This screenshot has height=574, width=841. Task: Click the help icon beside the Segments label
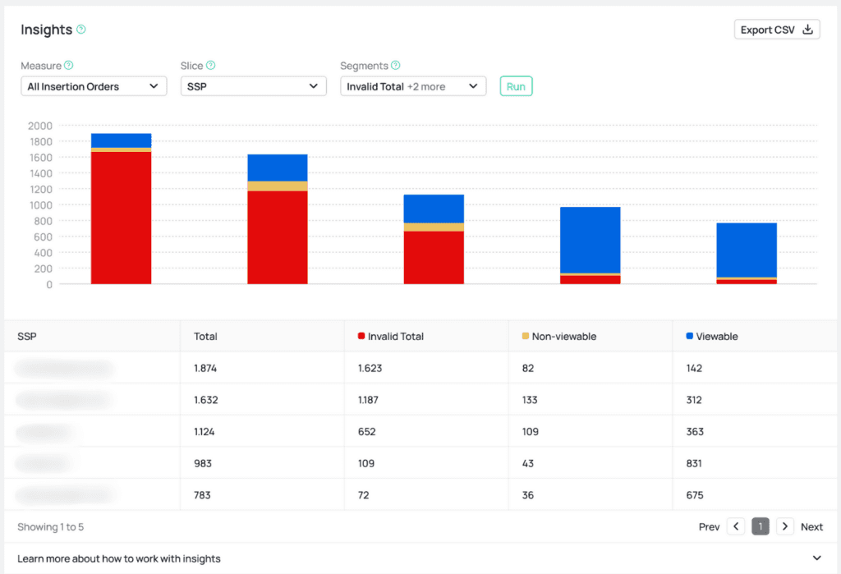point(396,65)
